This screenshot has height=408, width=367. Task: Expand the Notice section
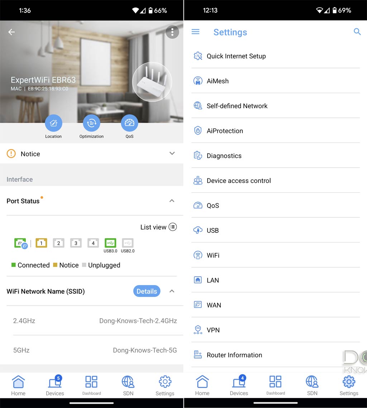172,154
